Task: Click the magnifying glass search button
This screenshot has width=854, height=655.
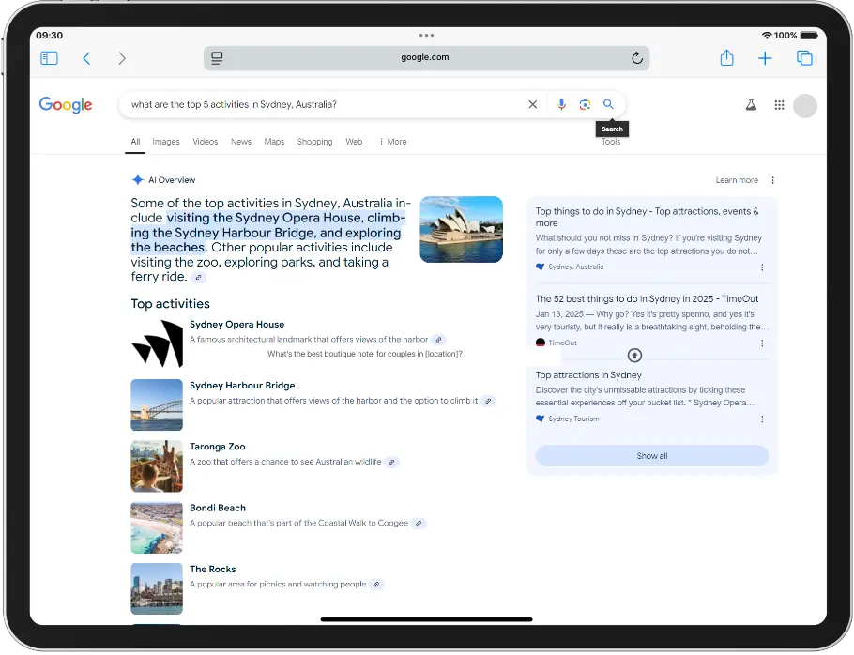Action: [608, 104]
